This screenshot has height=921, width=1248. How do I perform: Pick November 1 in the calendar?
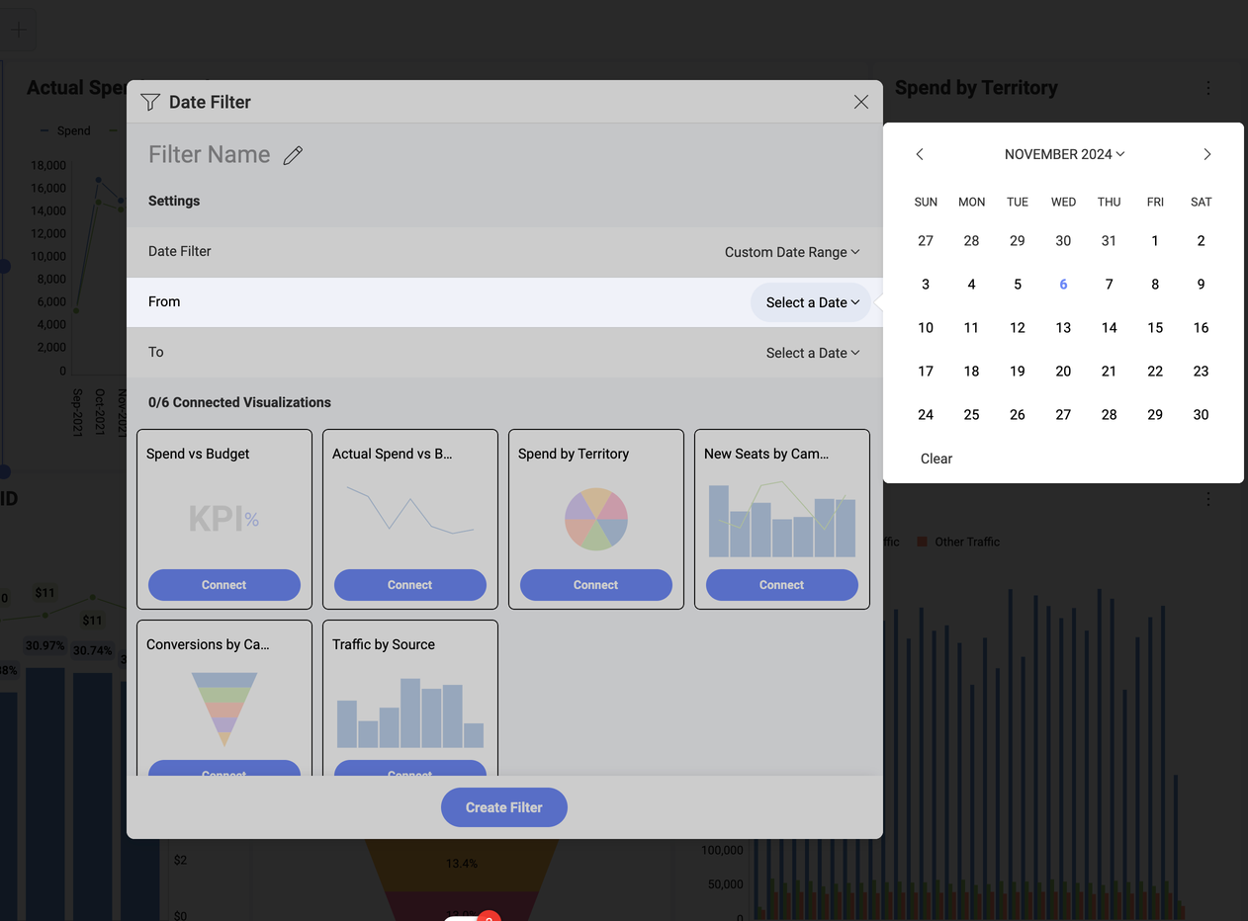pos(1155,241)
